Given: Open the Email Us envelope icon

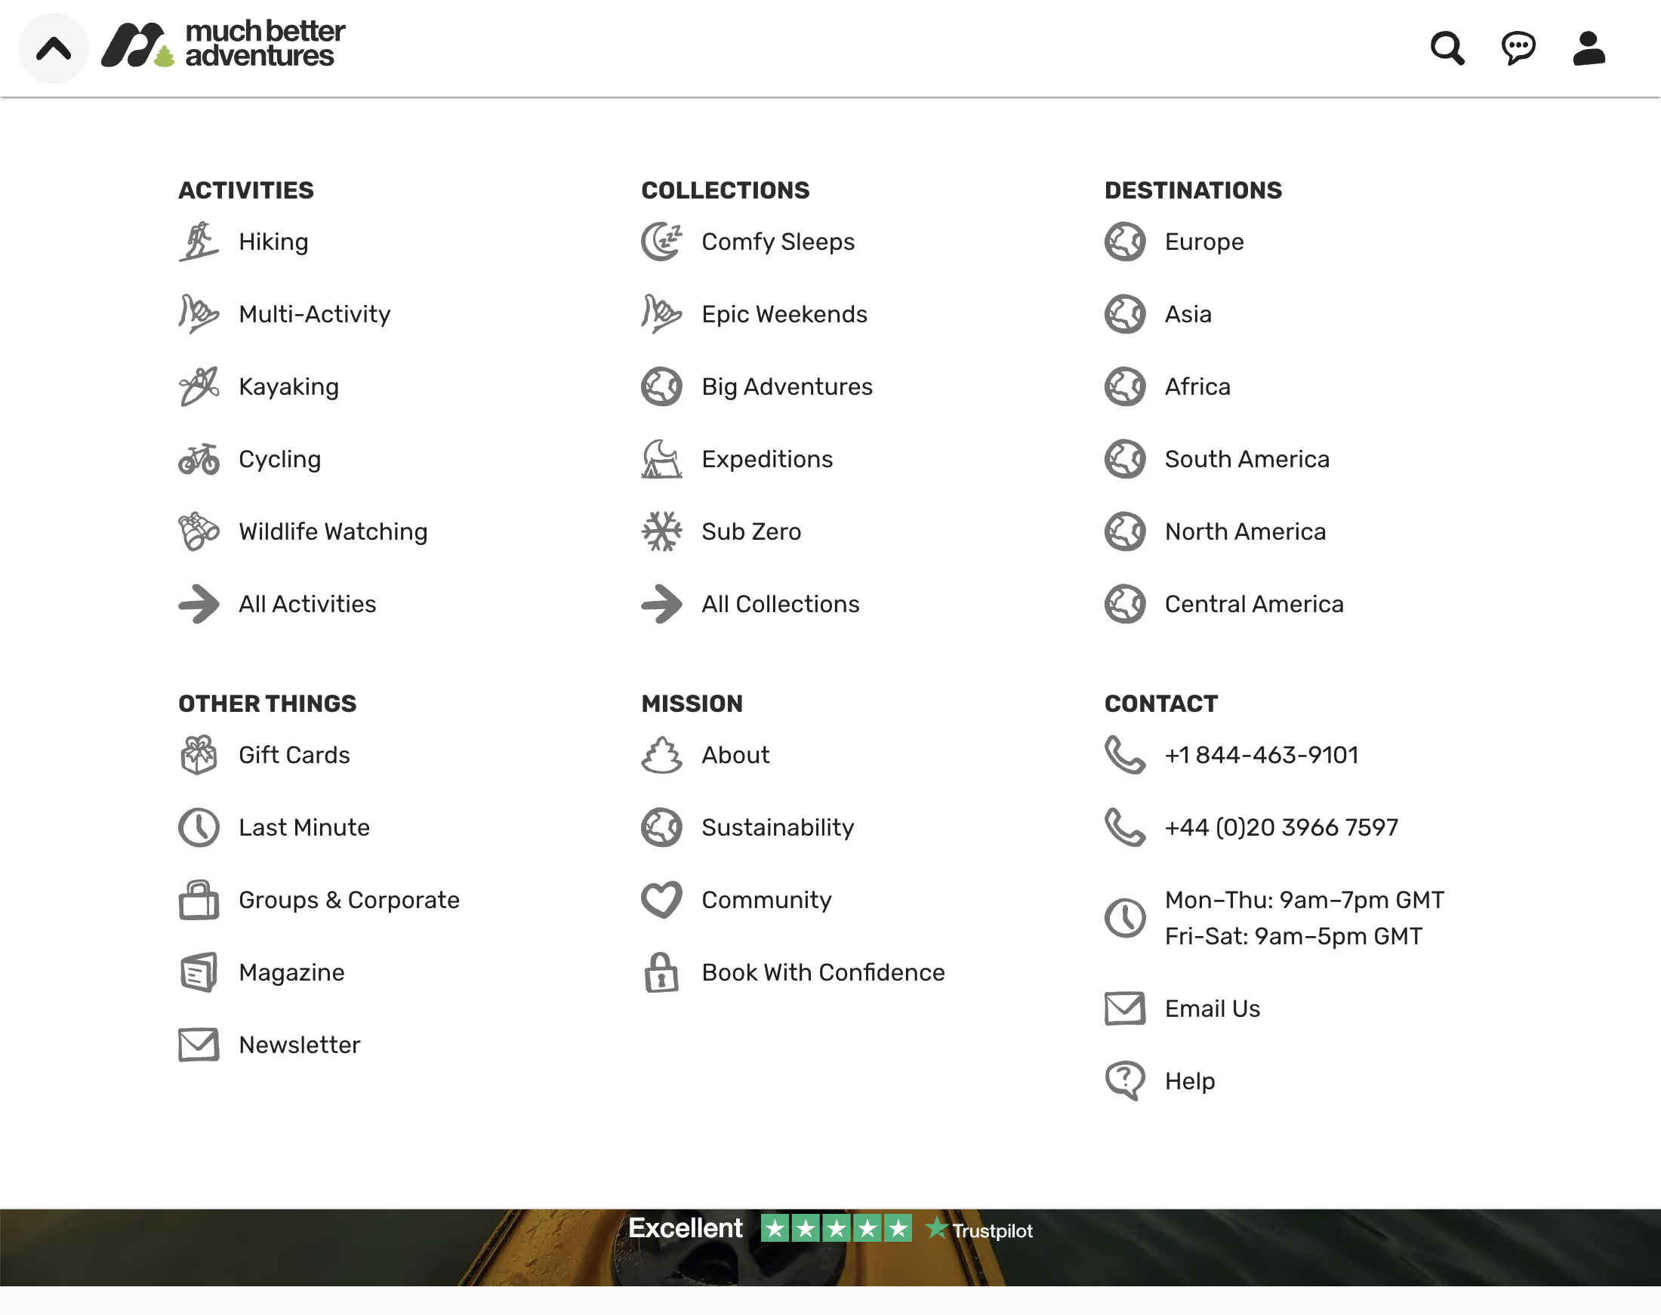Looking at the screenshot, I should [x=1124, y=1008].
